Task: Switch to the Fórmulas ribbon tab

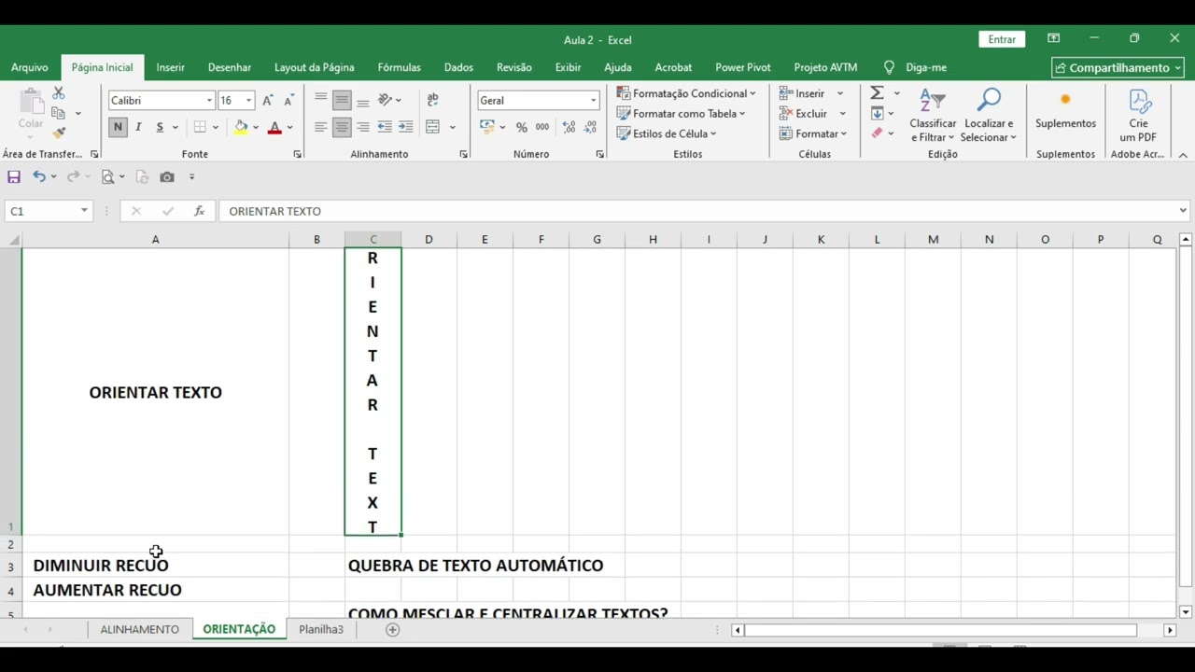Action: [x=399, y=67]
